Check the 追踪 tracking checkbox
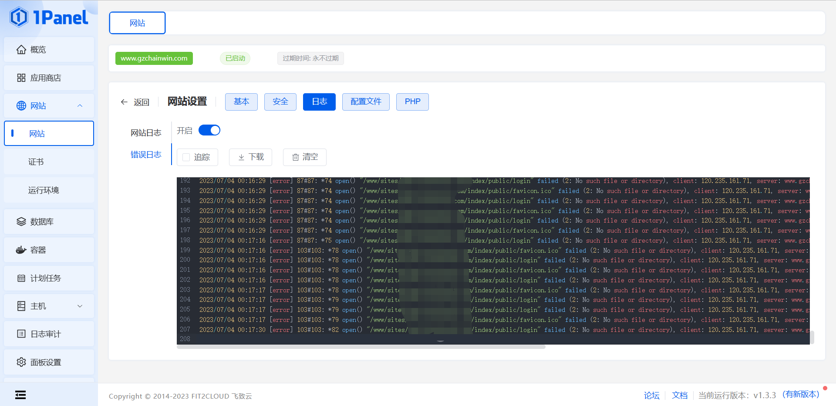 pyautogui.click(x=186, y=157)
